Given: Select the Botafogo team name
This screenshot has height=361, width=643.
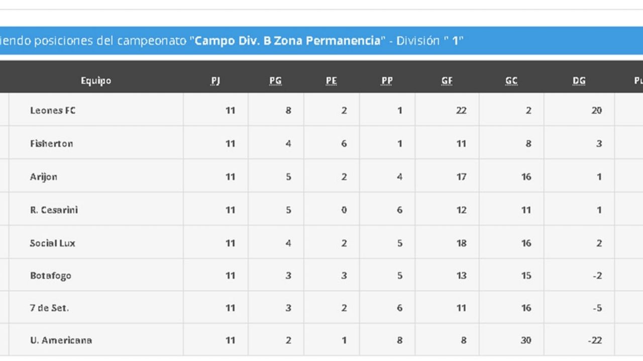Looking at the screenshot, I should [x=50, y=276].
